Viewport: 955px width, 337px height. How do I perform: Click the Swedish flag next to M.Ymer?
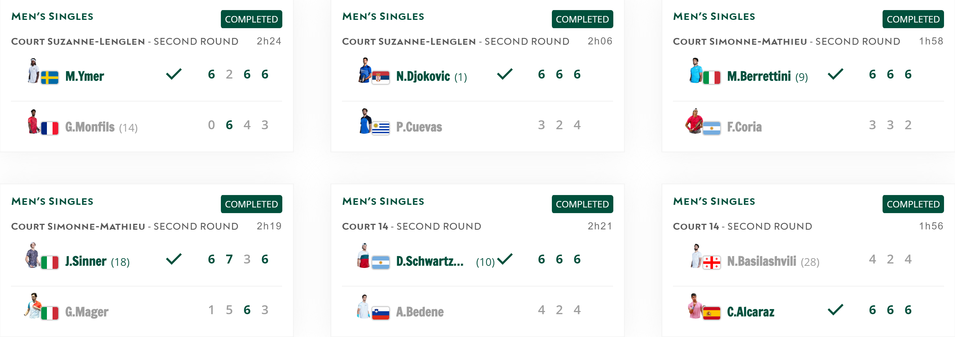coord(50,78)
